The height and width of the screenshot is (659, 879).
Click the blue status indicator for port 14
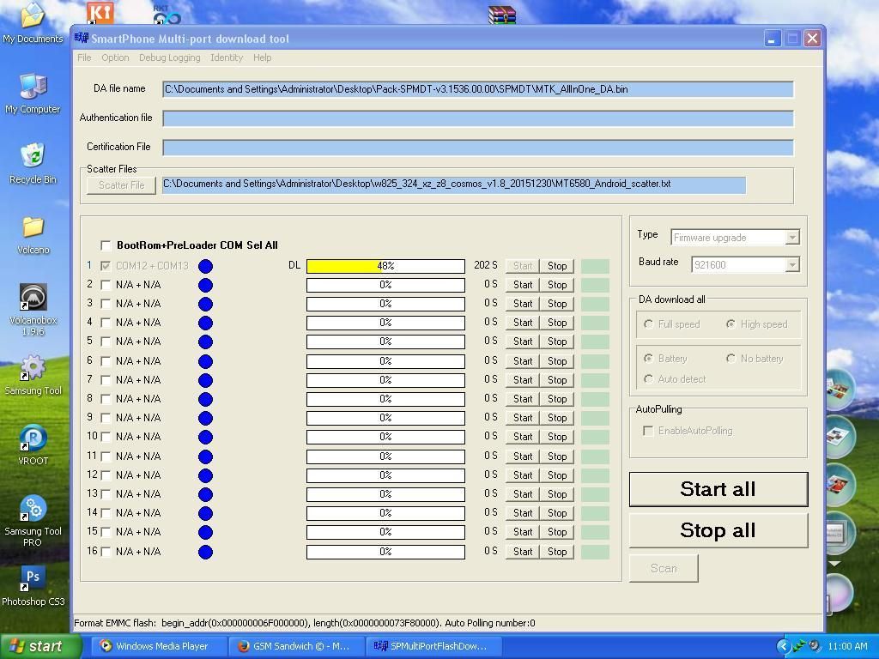tap(206, 513)
